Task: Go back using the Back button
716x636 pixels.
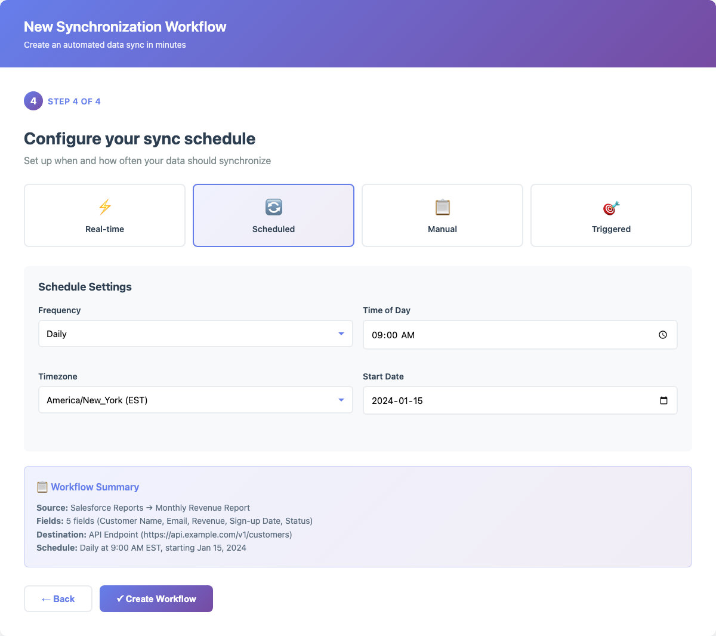Action: [x=58, y=598]
